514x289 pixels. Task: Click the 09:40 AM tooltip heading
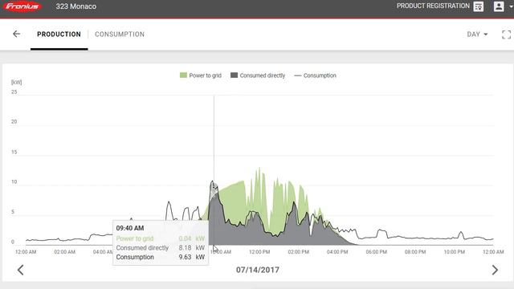point(130,228)
